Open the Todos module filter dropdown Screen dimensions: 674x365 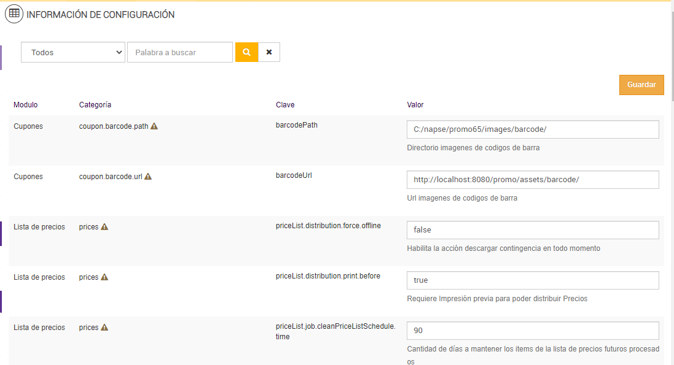pos(73,52)
